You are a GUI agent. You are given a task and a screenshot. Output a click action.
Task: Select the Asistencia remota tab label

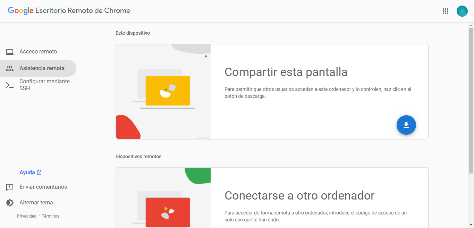click(42, 68)
